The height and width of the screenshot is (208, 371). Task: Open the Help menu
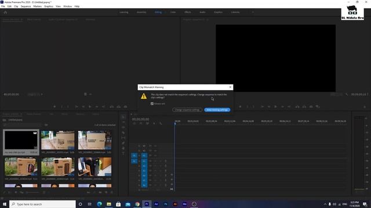tap(77, 6)
